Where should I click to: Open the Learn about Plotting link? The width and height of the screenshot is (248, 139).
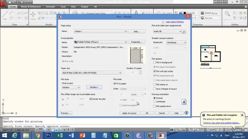[175, 22]
